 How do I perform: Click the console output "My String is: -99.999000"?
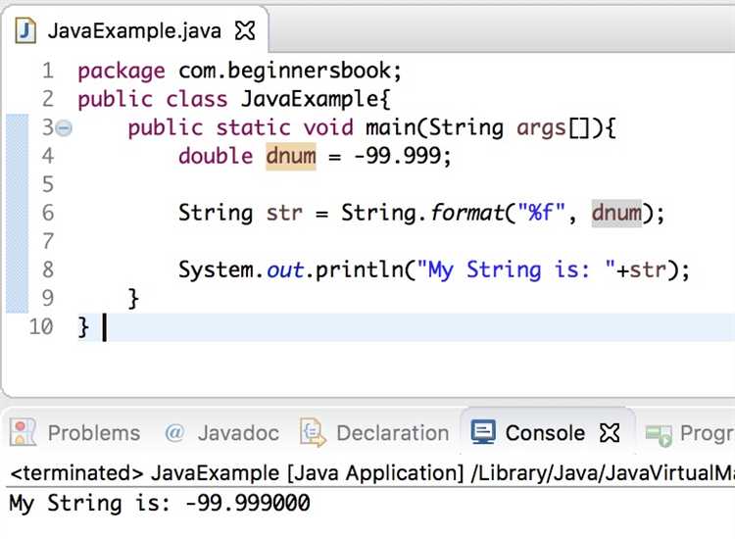coord(159,504)
